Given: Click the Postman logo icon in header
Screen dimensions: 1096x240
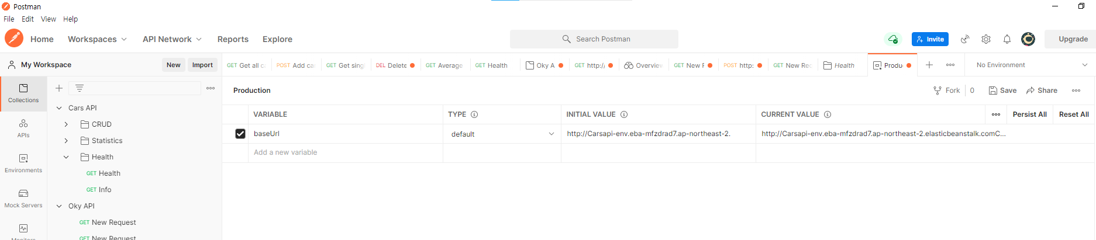Looking at the screenshot, I should [14, 39].
